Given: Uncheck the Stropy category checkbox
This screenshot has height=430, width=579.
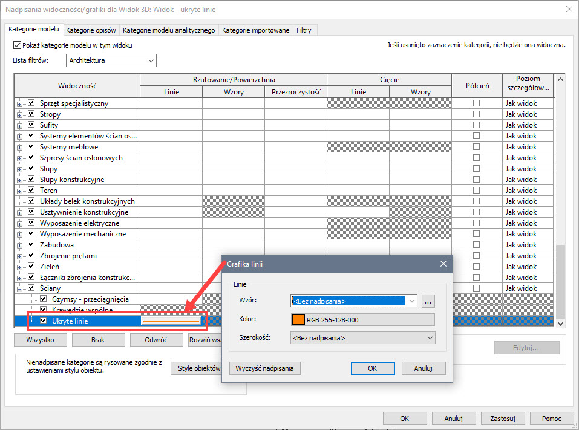Looking at the screenshot, I should tap(31, 114).
